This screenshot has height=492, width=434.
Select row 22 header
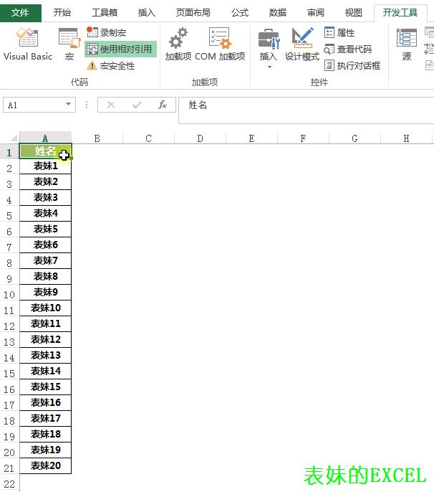(9, 483)
